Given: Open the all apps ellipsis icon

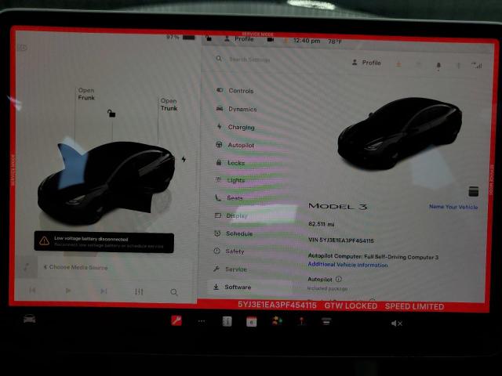Looking at the screenshot, I should (202, 321).
